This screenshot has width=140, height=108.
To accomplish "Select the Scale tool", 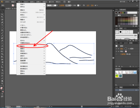I will pyautogui.click(x=2, y=46).
